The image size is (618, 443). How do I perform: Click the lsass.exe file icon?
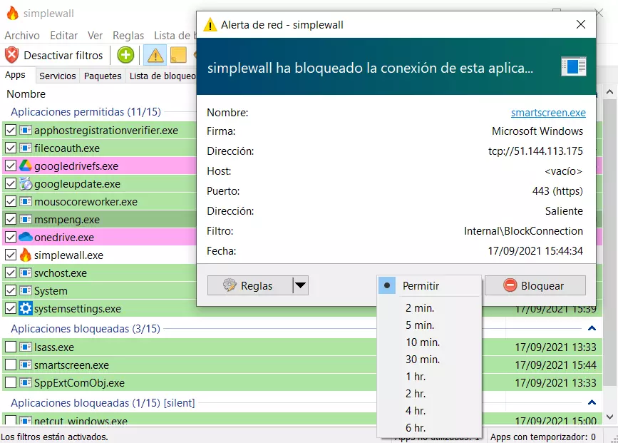click(x=26, y=347)
